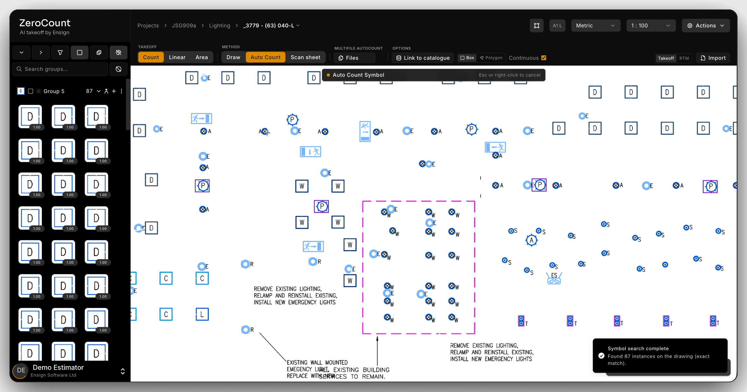Viewport: 747px width, 392px height.
Task: Click the single square view icon
Action: (80, 52)
